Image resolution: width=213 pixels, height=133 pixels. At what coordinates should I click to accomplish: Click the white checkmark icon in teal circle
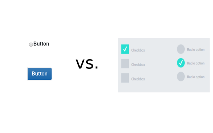181,63
